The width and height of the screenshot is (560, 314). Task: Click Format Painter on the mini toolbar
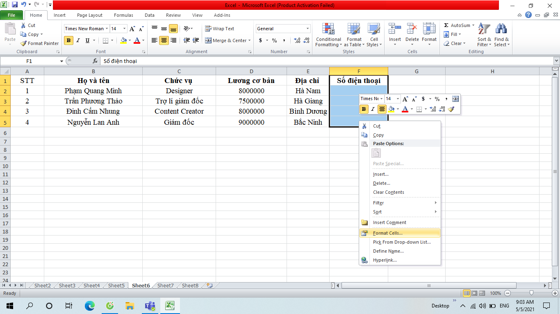point(451,109)
